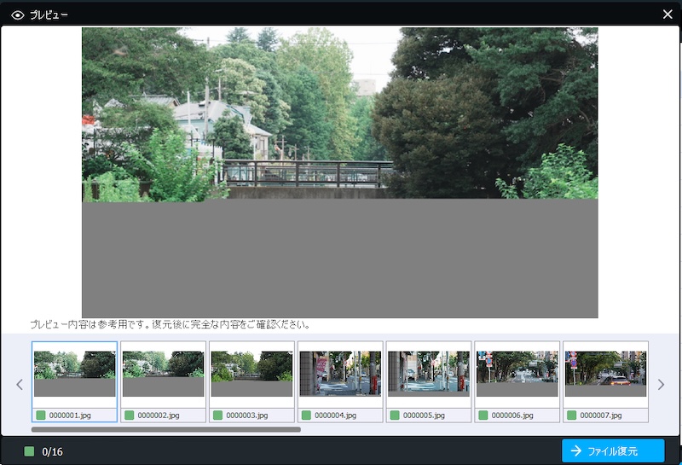Screen dimensions: 682x465
Task: Close the プレビュー dialog
Action: (668, 15)
